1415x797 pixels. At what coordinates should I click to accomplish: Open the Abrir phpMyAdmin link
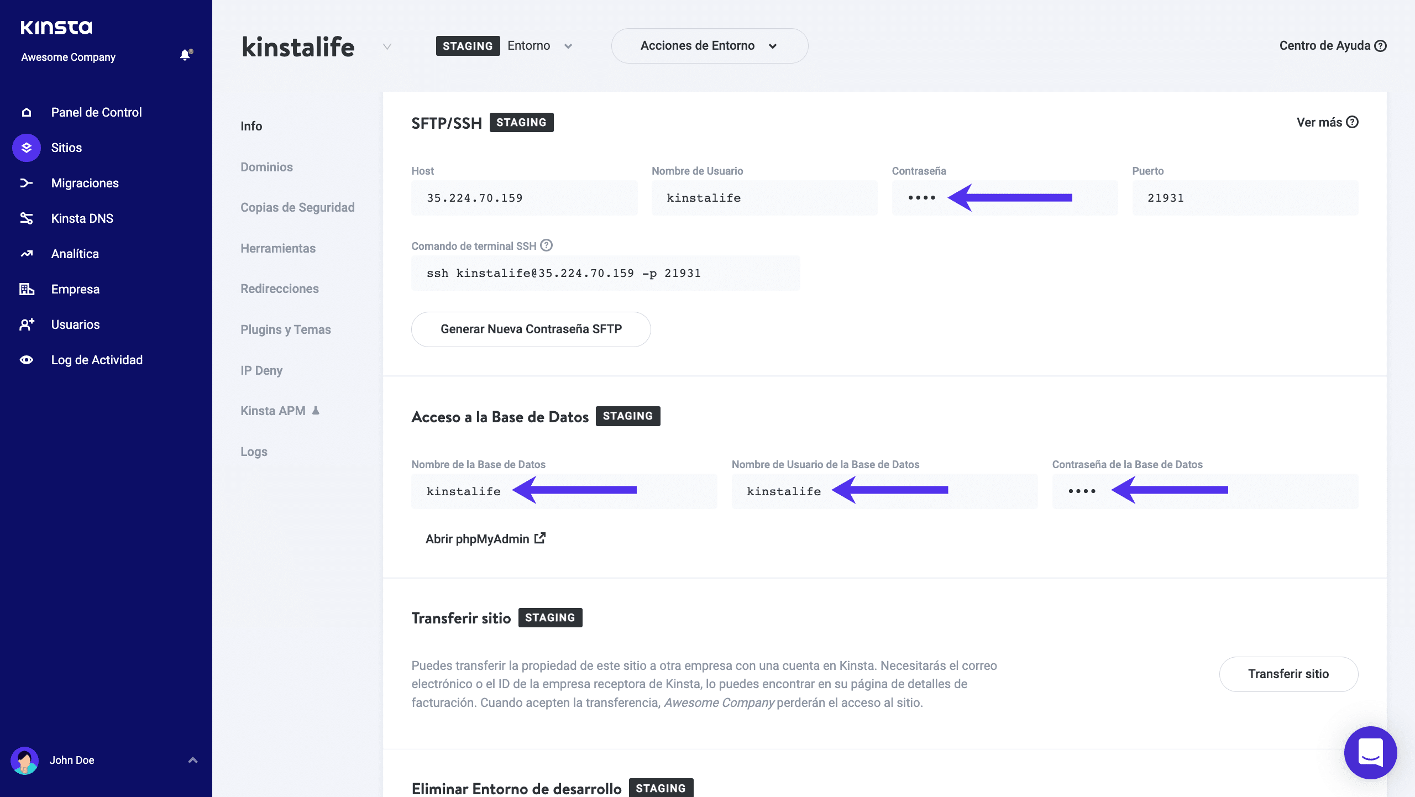[485, 539]
